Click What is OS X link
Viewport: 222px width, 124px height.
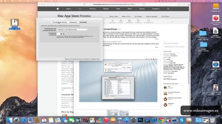126,17
